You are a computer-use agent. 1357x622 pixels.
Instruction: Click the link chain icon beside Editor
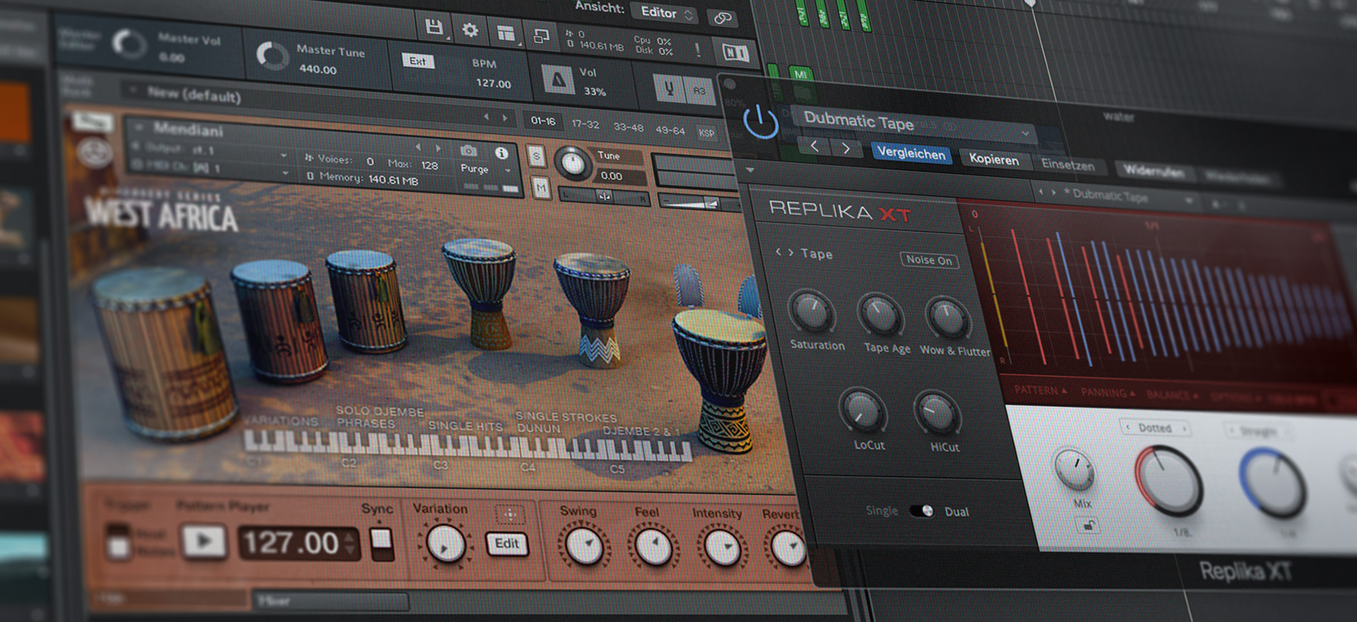click(x=722, y=18)
